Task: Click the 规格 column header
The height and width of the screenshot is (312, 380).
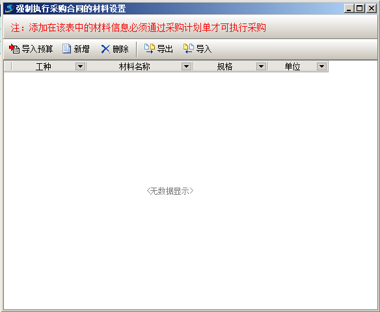Action: click(225, 66)
